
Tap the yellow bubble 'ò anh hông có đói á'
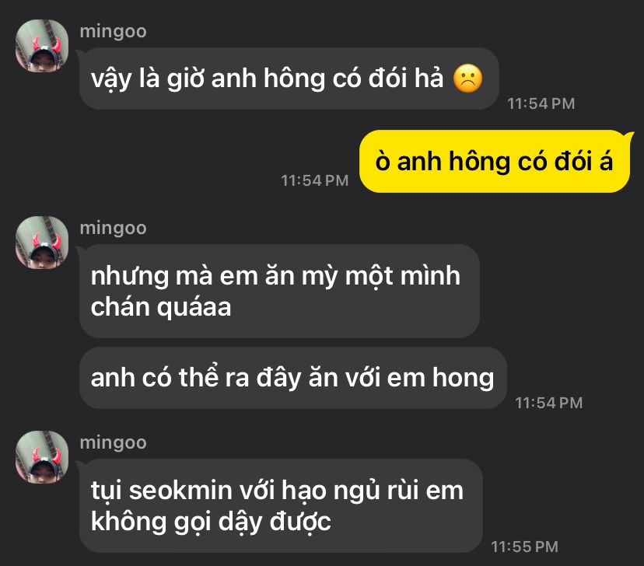pyautogui.click(x=495, y=161)
